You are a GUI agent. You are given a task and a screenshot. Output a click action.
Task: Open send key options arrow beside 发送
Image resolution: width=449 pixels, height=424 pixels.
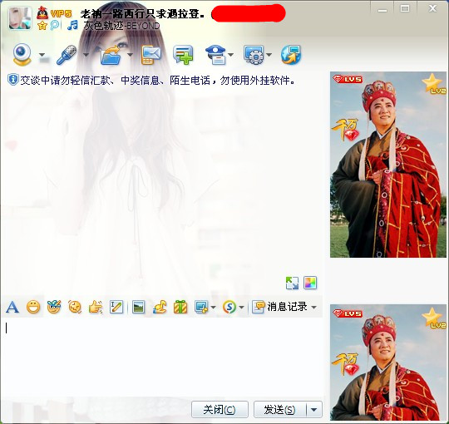[x=313, y=410]
